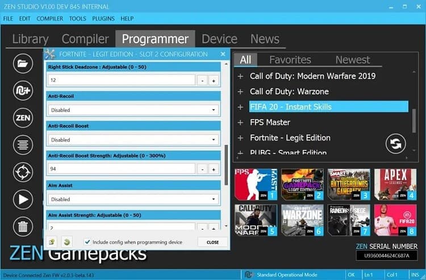Click the add device icon below the folder
426x280 pixels.
[23, 90]
